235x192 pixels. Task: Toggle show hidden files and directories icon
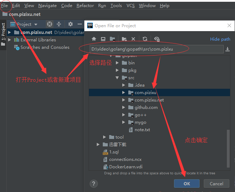[x=157, y=39]
